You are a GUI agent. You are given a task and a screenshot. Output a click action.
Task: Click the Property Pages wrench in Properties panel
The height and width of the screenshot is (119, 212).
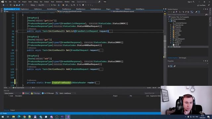[x=175, y=66]
